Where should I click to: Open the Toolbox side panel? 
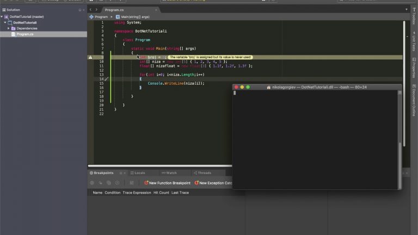click(414, 16)
